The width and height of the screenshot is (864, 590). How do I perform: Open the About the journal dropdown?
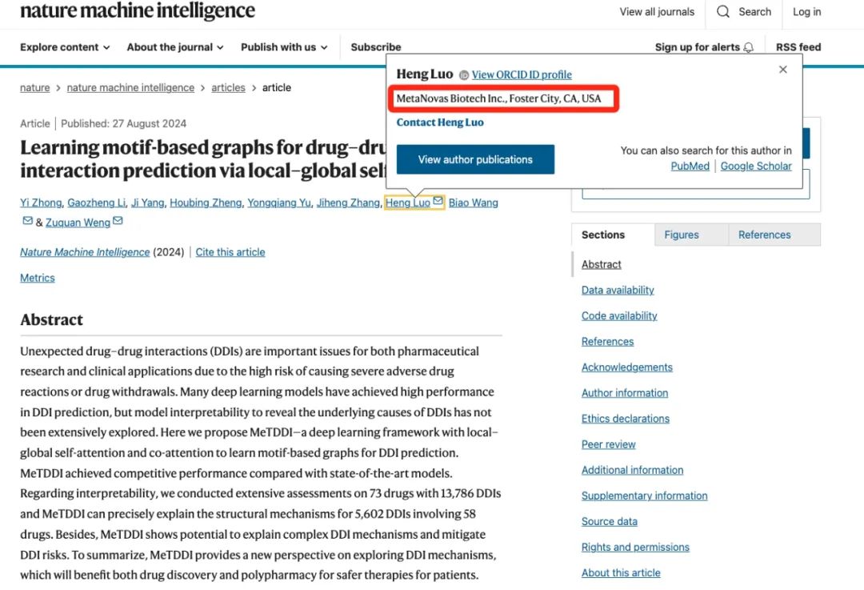[174, 47]
